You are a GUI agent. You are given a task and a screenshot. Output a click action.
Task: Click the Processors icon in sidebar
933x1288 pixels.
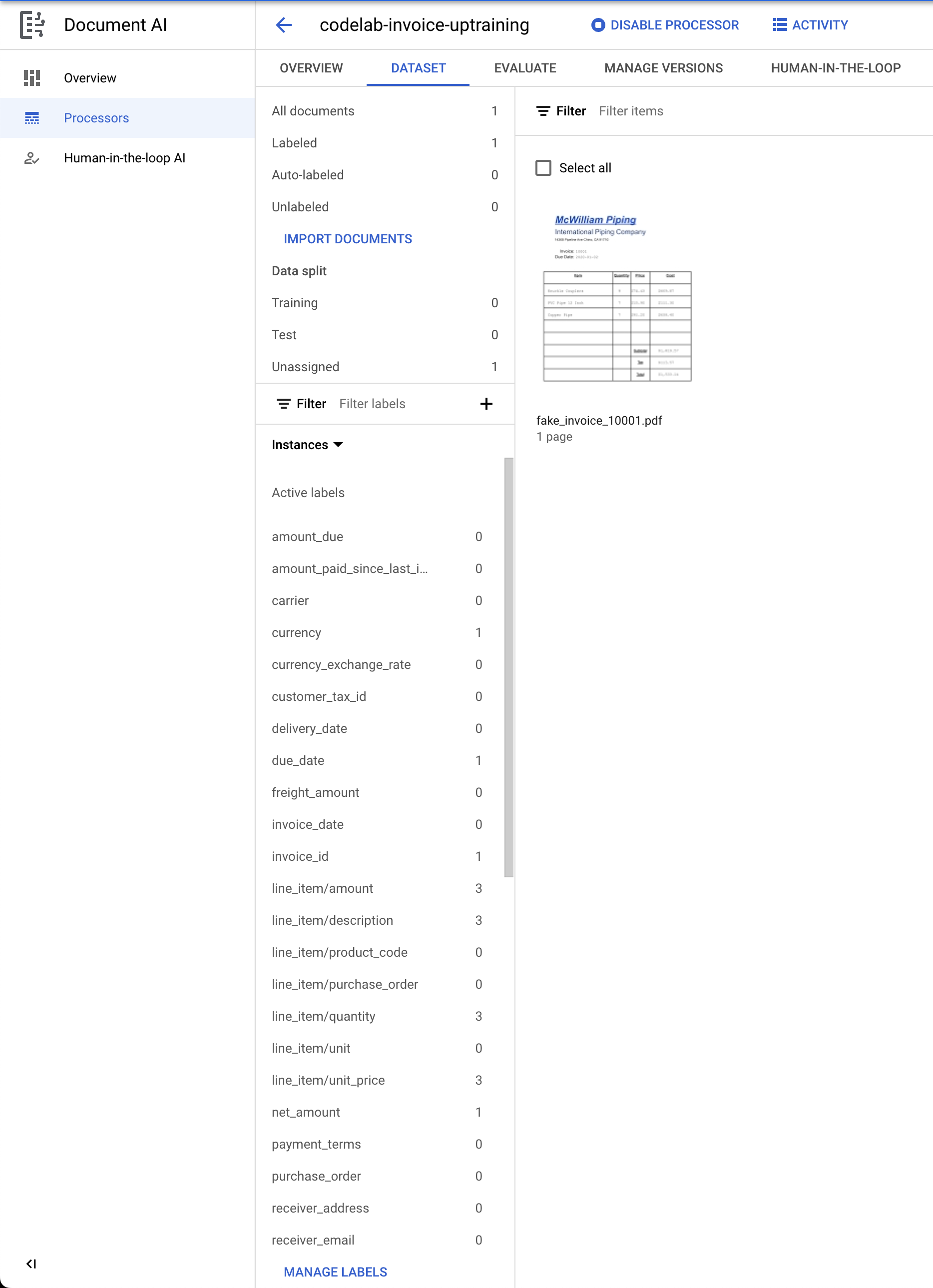(x=32, y=118)
